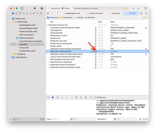Image resolution: width=157 pixels, height=132 pixels.
Task: Collapse the SwiftyUnity group folder
Action: pos(13,22)
